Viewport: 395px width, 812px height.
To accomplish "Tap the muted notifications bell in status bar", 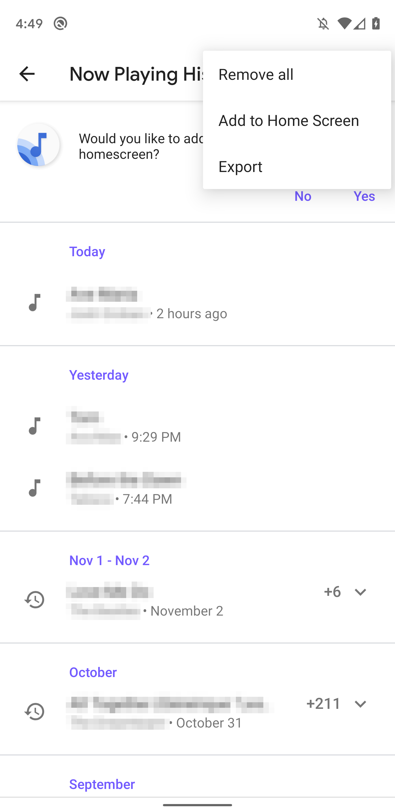I will coord(323,24).
